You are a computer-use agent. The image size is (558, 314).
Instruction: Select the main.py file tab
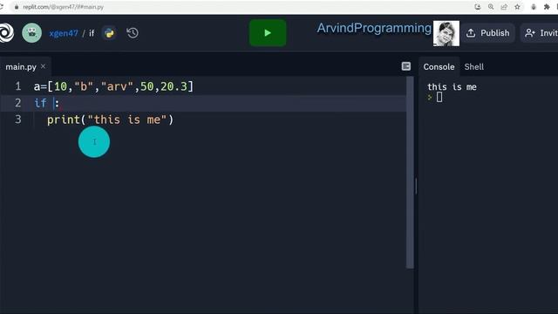click(x=21, y=66)
